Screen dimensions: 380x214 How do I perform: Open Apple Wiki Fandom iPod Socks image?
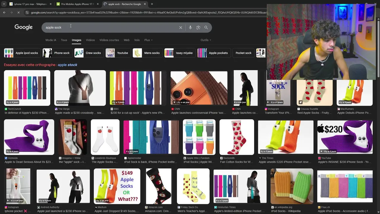click(199, 137)
